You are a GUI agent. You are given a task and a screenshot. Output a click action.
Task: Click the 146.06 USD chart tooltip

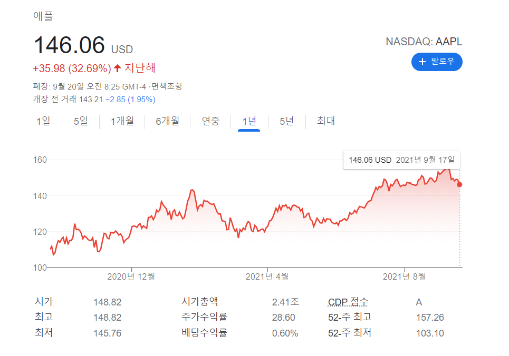(x=401, y=160)
